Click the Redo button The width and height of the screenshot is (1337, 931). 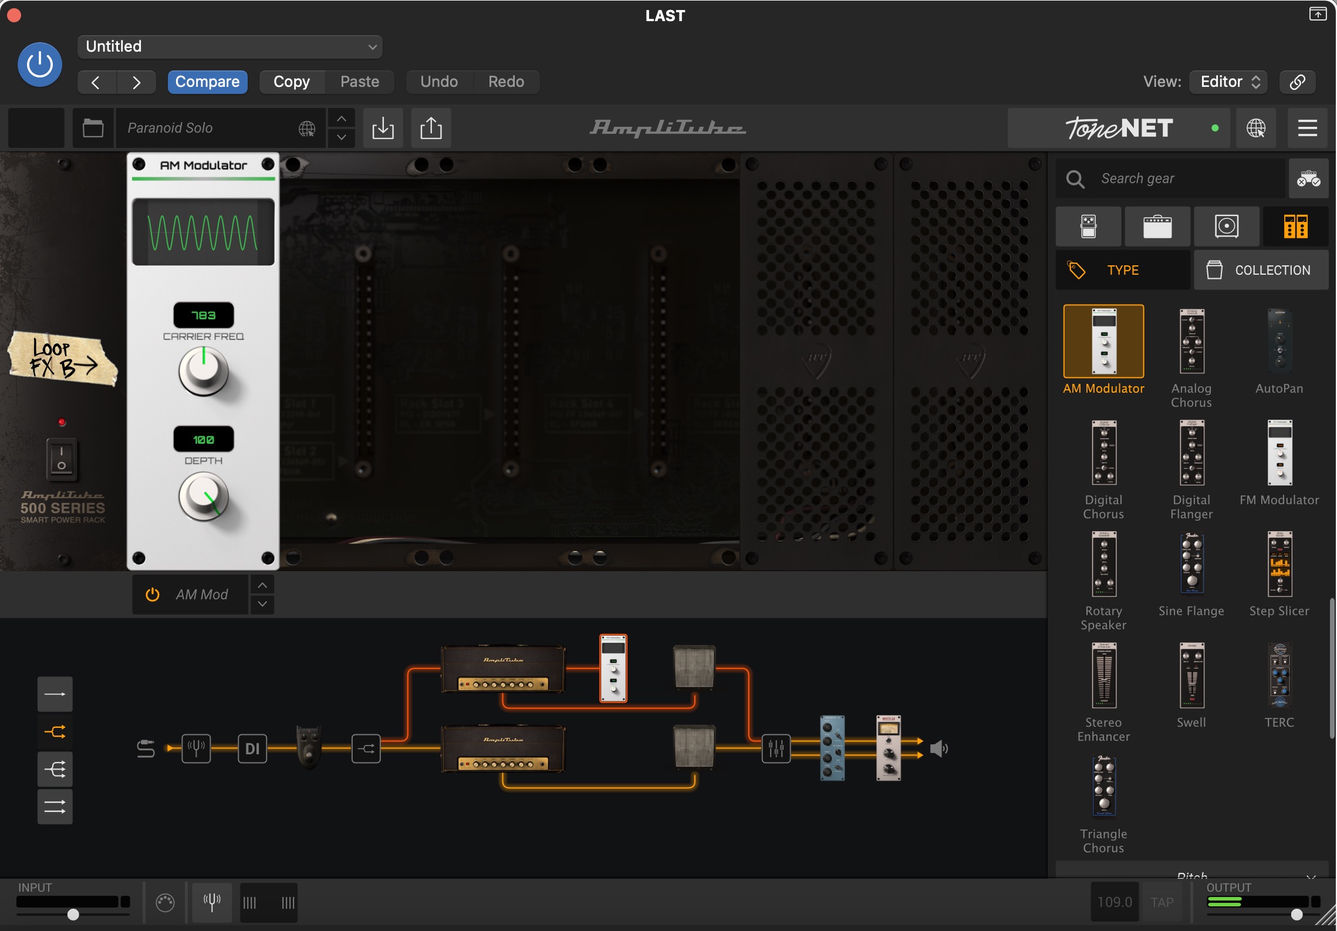[507, 82]
